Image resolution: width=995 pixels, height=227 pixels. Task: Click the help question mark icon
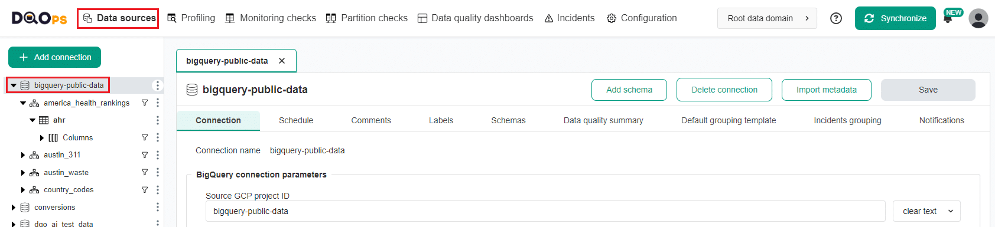(x=836, y=18)
